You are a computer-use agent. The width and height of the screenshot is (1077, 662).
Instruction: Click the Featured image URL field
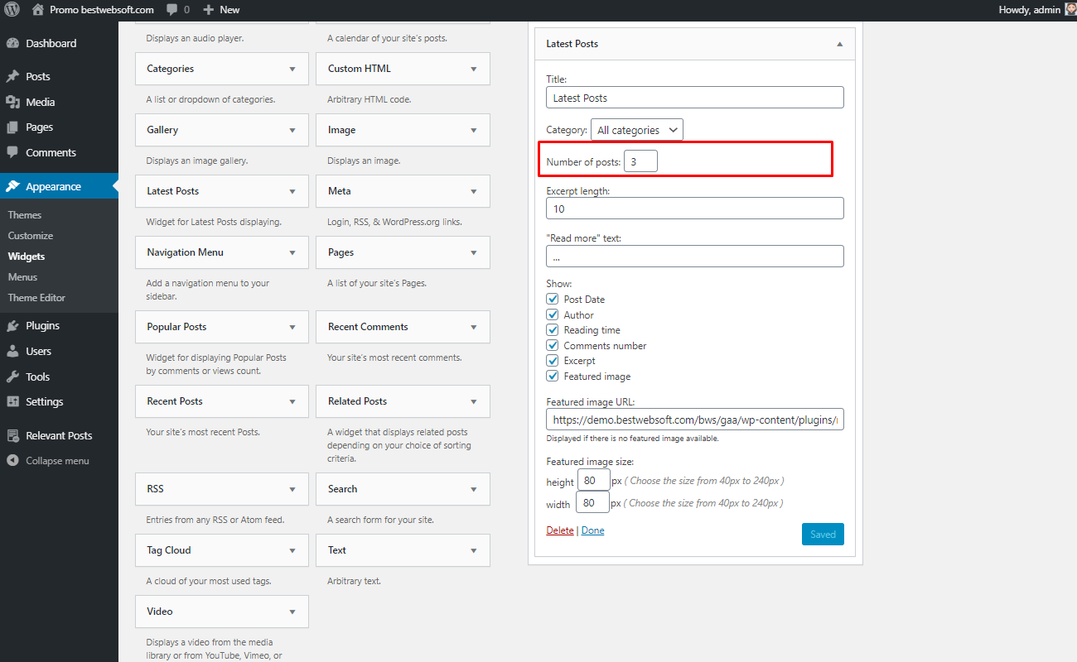pyautogui.click(x=695, y=420)
